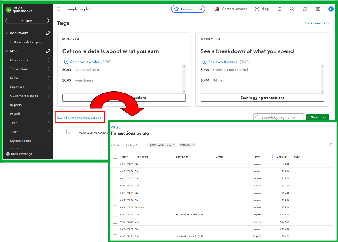Click the magnifier icon in Search by tag name
This screenshot has height=242, width=338.
(257, 117)
